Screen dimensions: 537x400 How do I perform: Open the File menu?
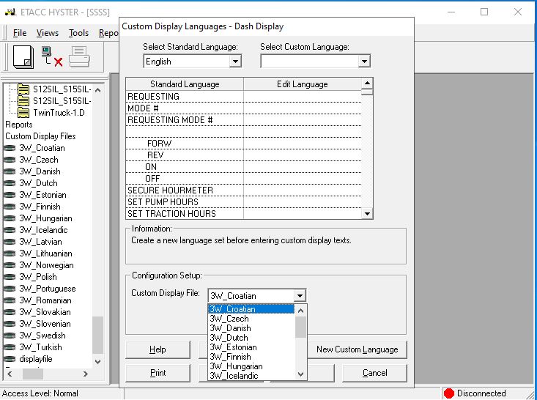tap(20, 33)
